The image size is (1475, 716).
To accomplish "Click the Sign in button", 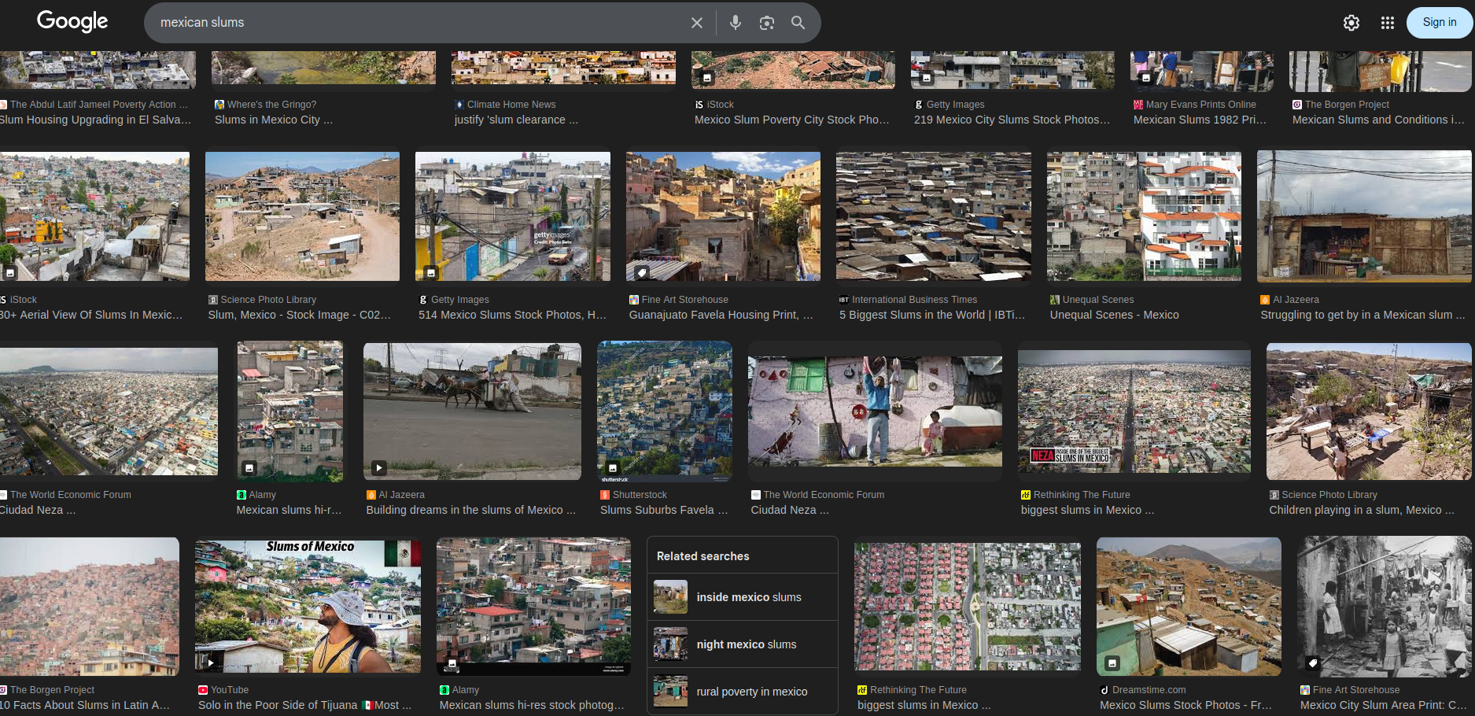I will [x=1439, y=23].
